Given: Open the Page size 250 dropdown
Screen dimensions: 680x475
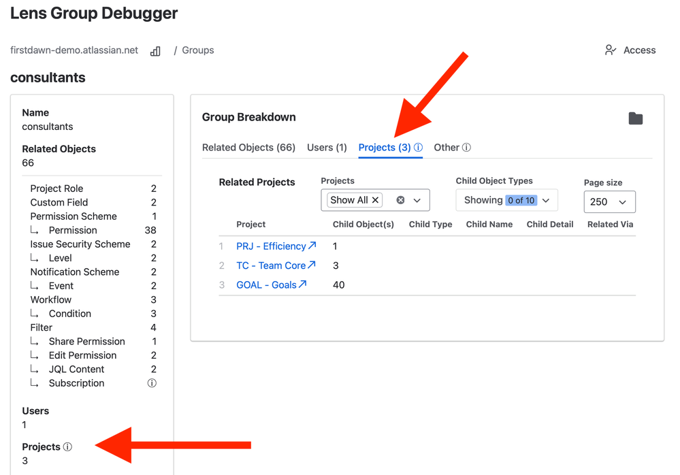Looking at the screenshot, I should 609,202.
